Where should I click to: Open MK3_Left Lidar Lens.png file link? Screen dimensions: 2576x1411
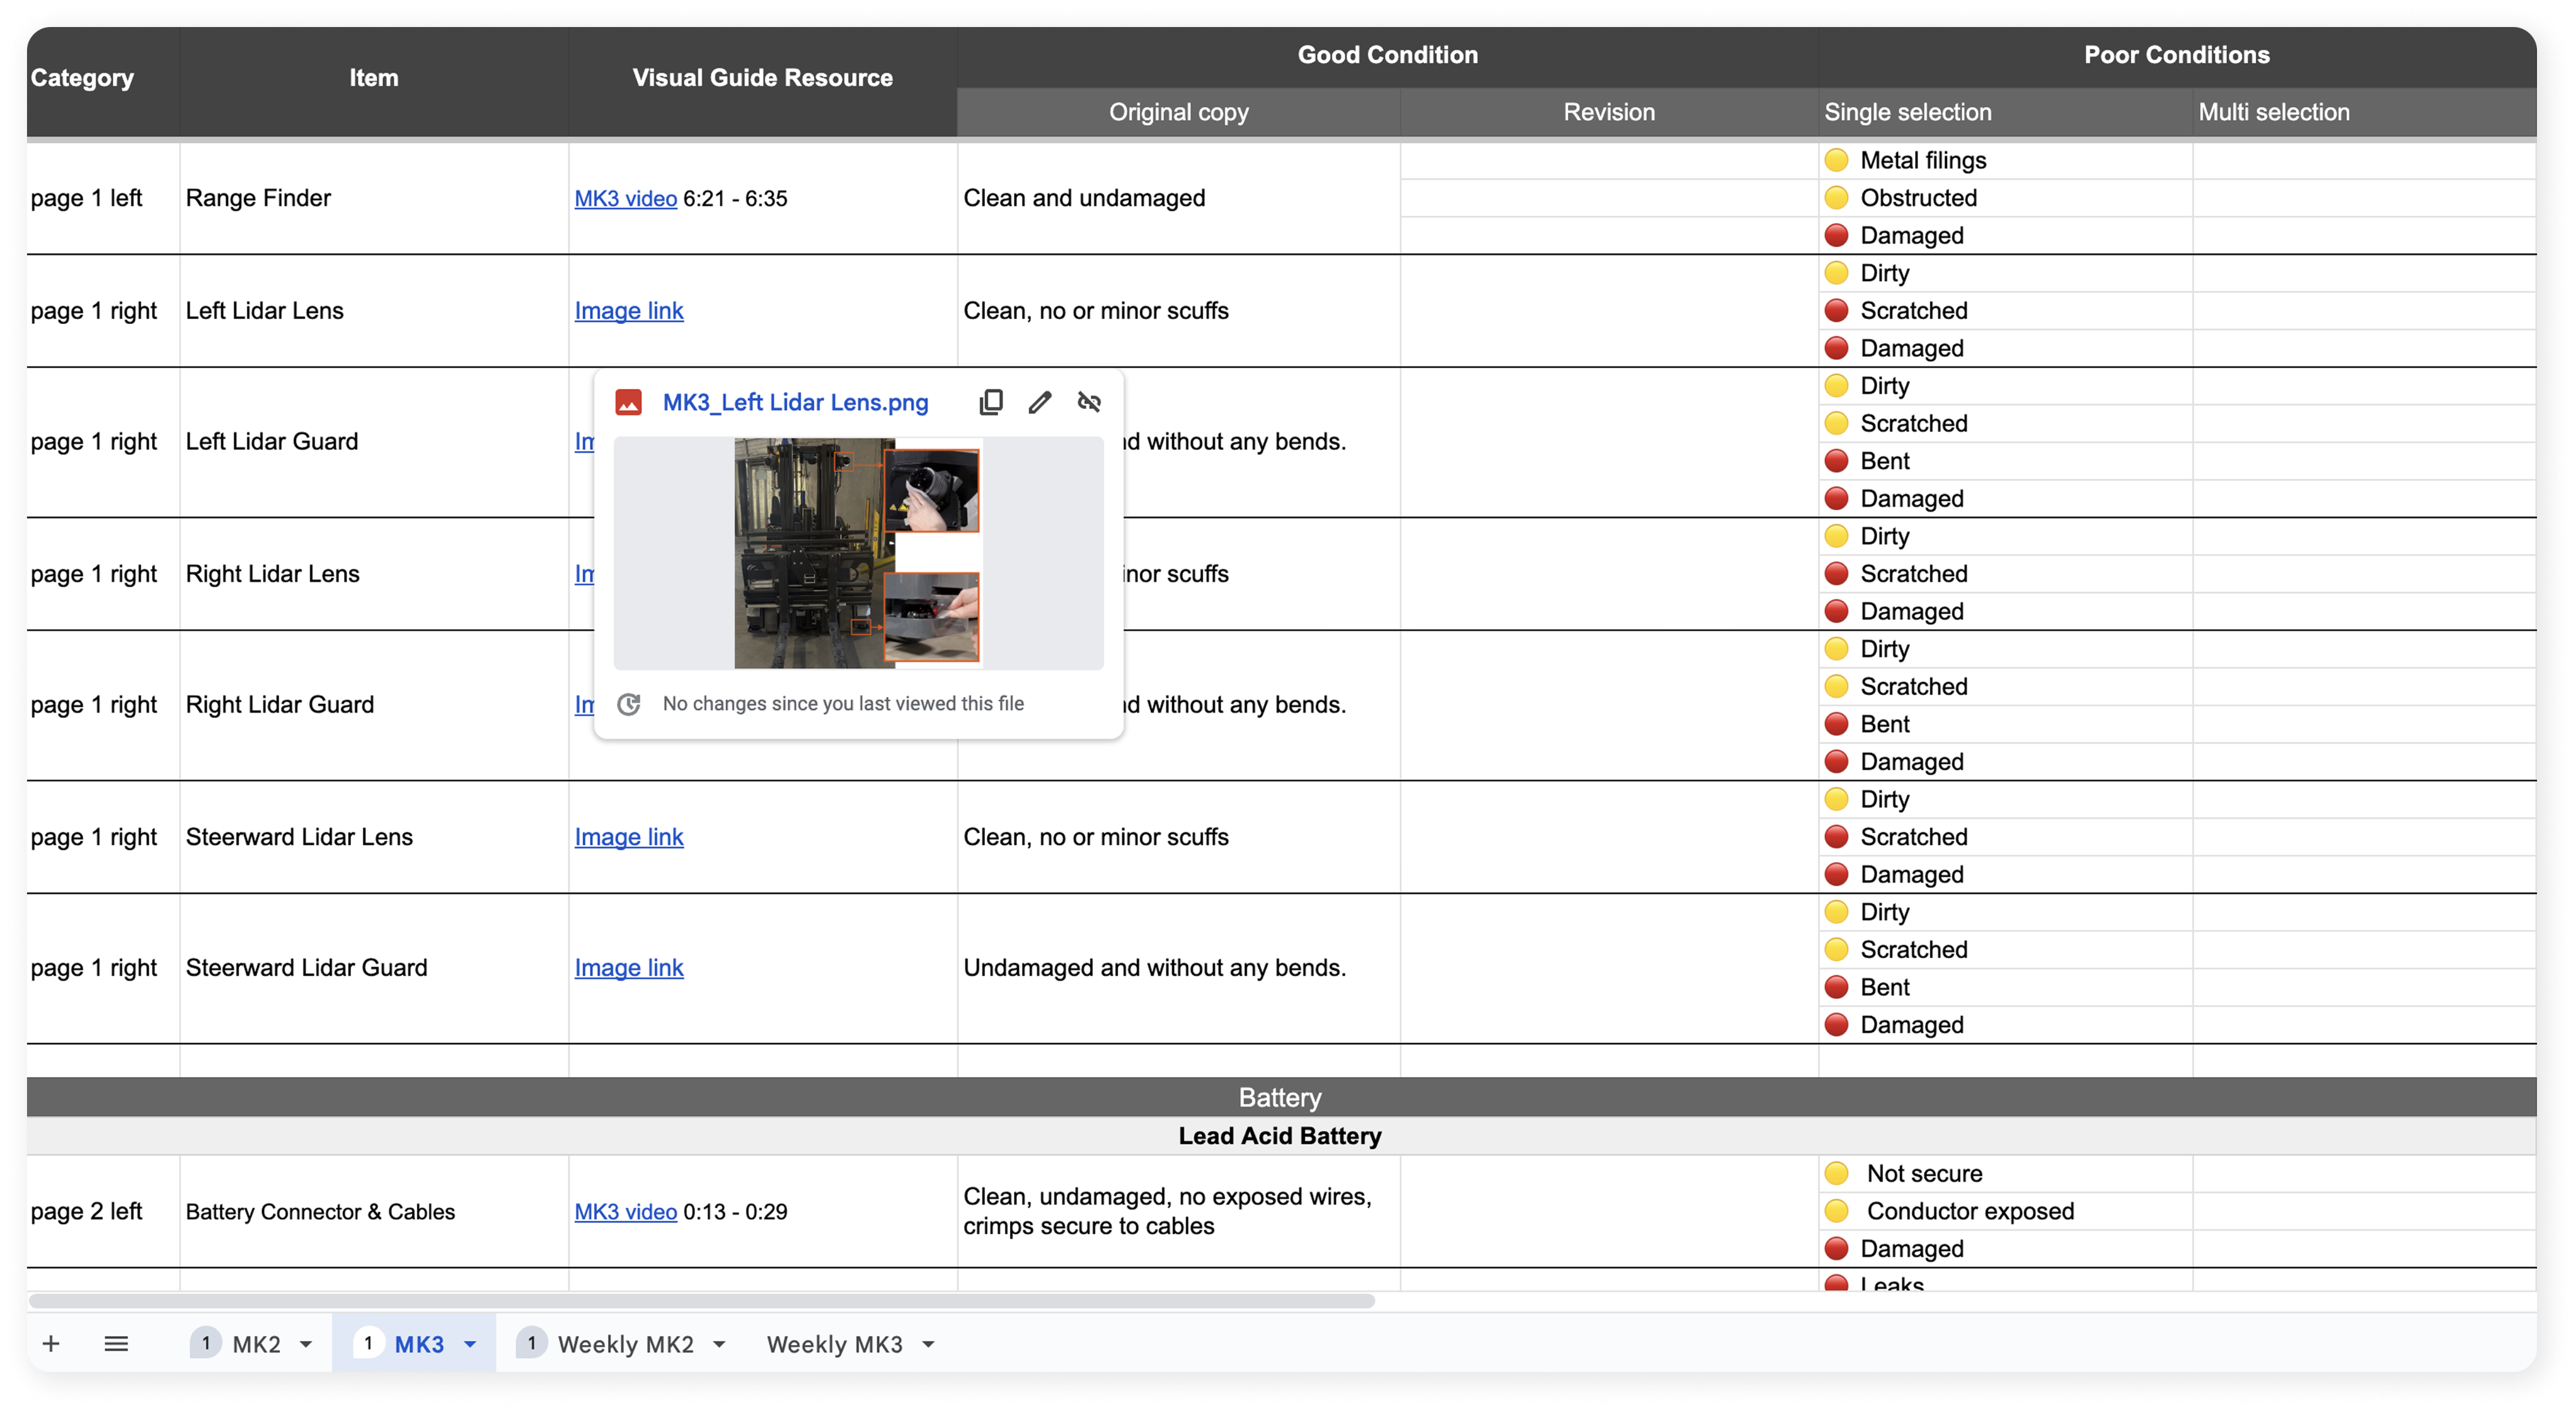[795, 402]
